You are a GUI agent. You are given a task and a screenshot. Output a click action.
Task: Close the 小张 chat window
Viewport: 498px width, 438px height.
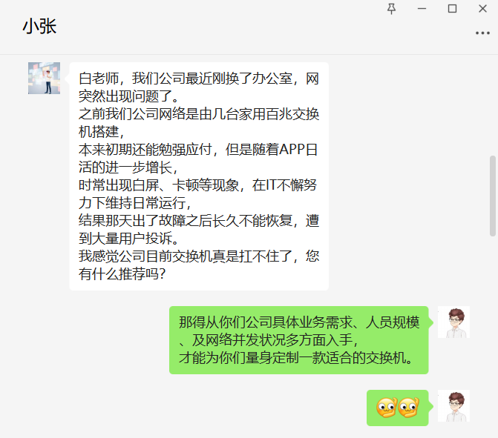click(482, 9)
